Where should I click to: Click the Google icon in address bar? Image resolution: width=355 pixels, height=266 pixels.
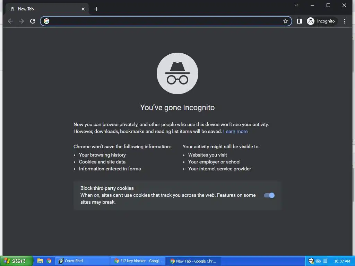tap(46, 21)
